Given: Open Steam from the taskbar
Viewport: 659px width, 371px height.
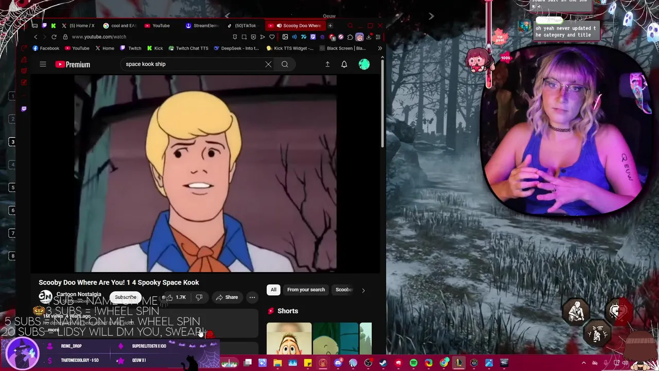Looking at the screenshot, I should tap(383, 363).
